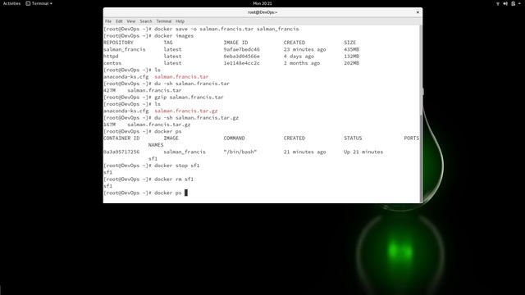The height and width of the screenshot is (295, 525).
Task: Click the IMAGE ID column header
Action: [x=235, y=43]
